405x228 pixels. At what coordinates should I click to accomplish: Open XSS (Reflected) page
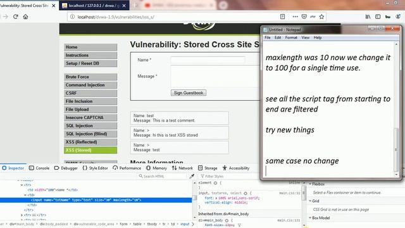(90, 142)
